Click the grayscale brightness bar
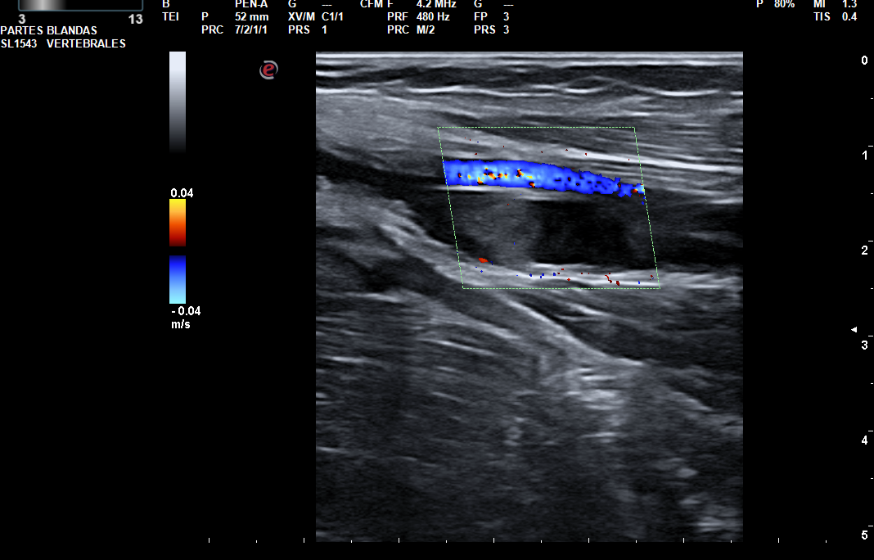This screenshot has height=560, width=874. [x=178, y=102]
